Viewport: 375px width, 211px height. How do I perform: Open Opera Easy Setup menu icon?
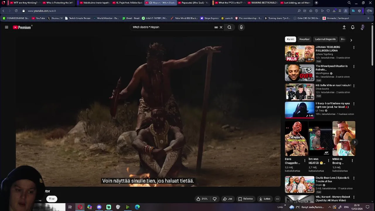340,11
